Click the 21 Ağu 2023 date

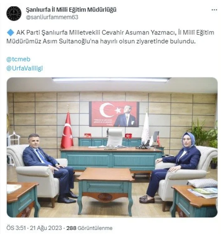point(46,228)
